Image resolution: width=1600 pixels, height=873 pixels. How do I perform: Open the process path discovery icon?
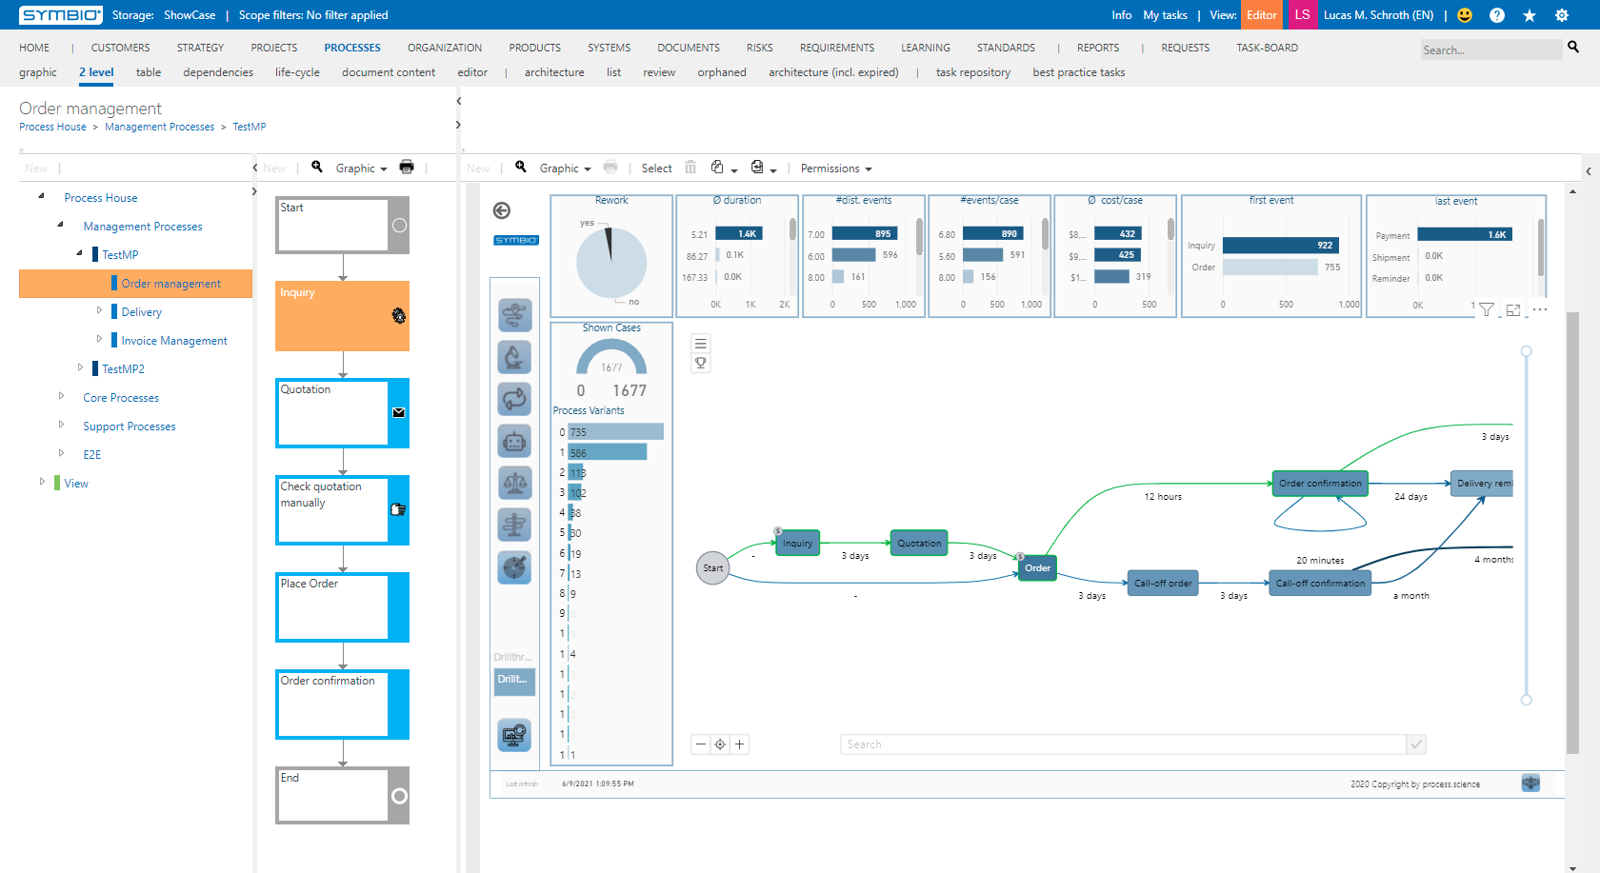click(514, 315)
